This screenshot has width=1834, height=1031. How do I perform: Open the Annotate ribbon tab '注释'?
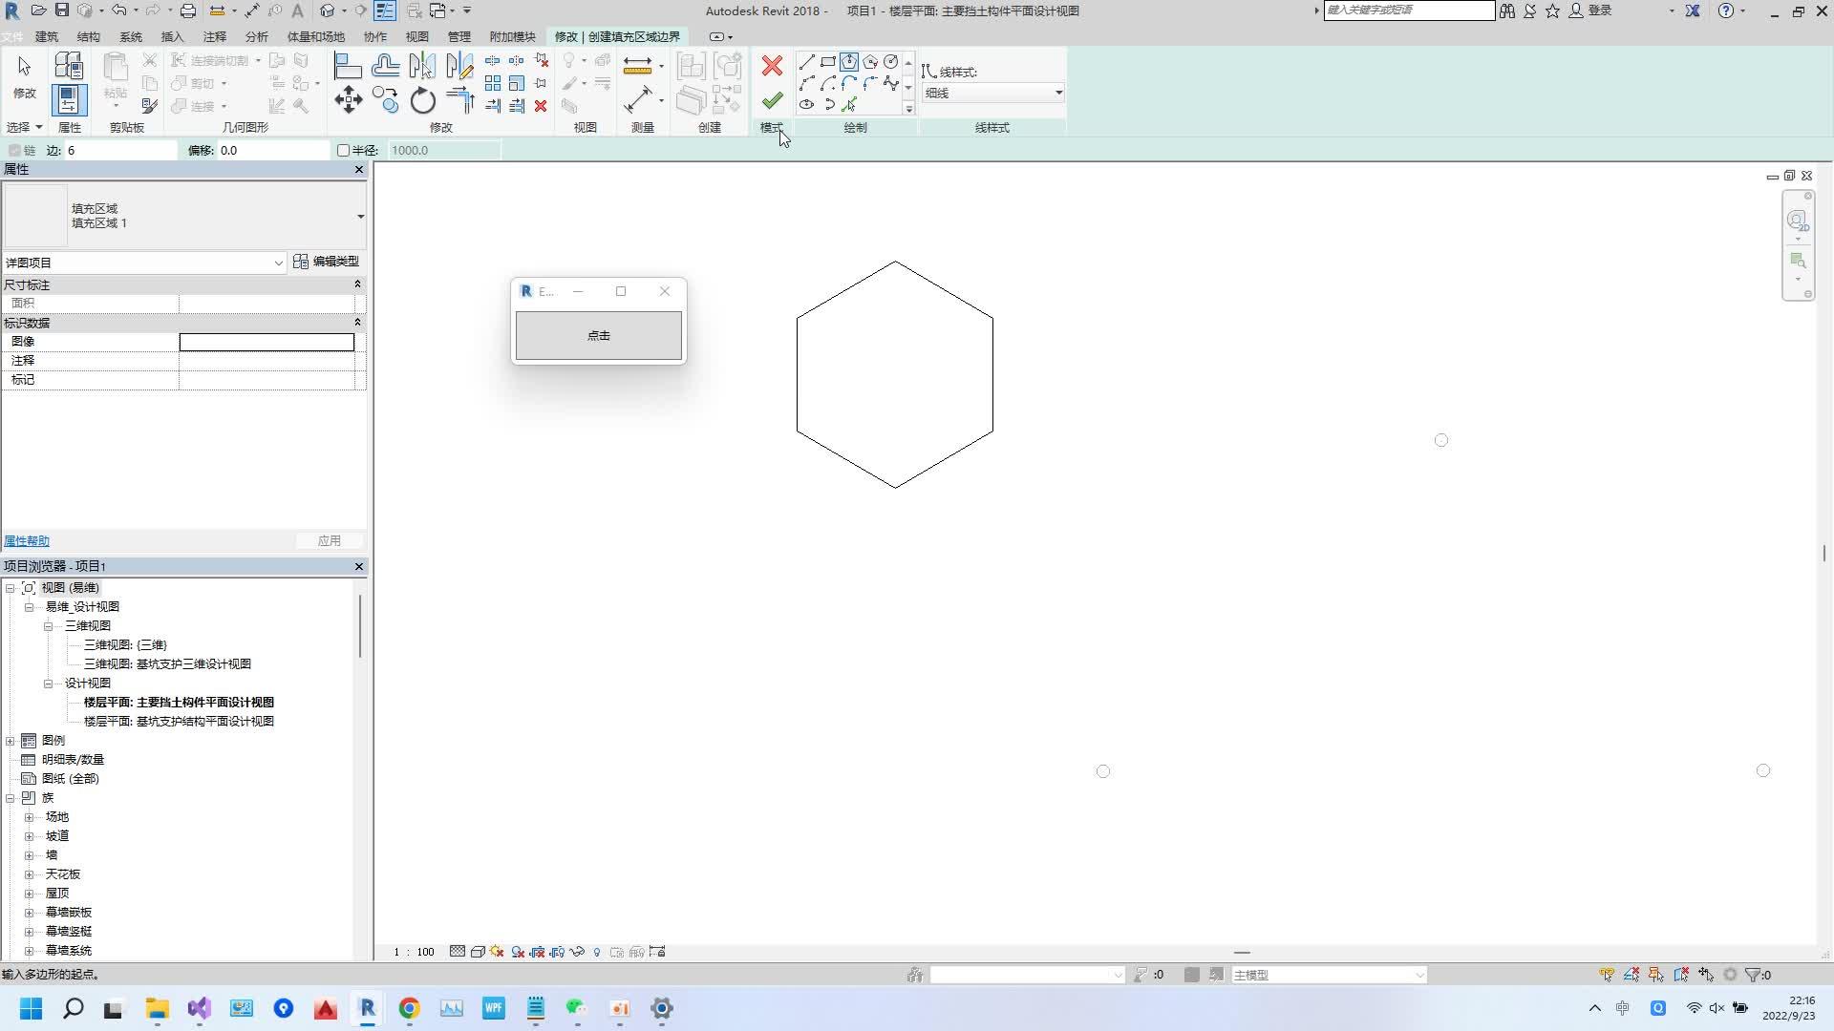point(215,36)
